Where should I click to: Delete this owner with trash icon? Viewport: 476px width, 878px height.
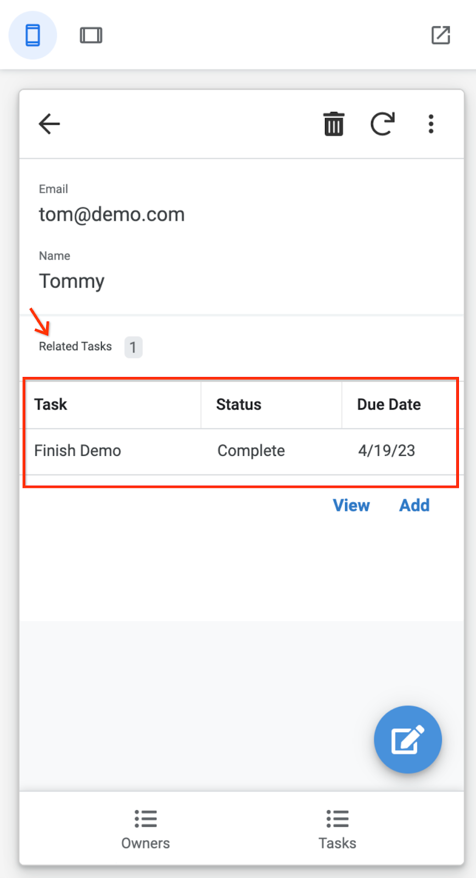click(333, 124)
